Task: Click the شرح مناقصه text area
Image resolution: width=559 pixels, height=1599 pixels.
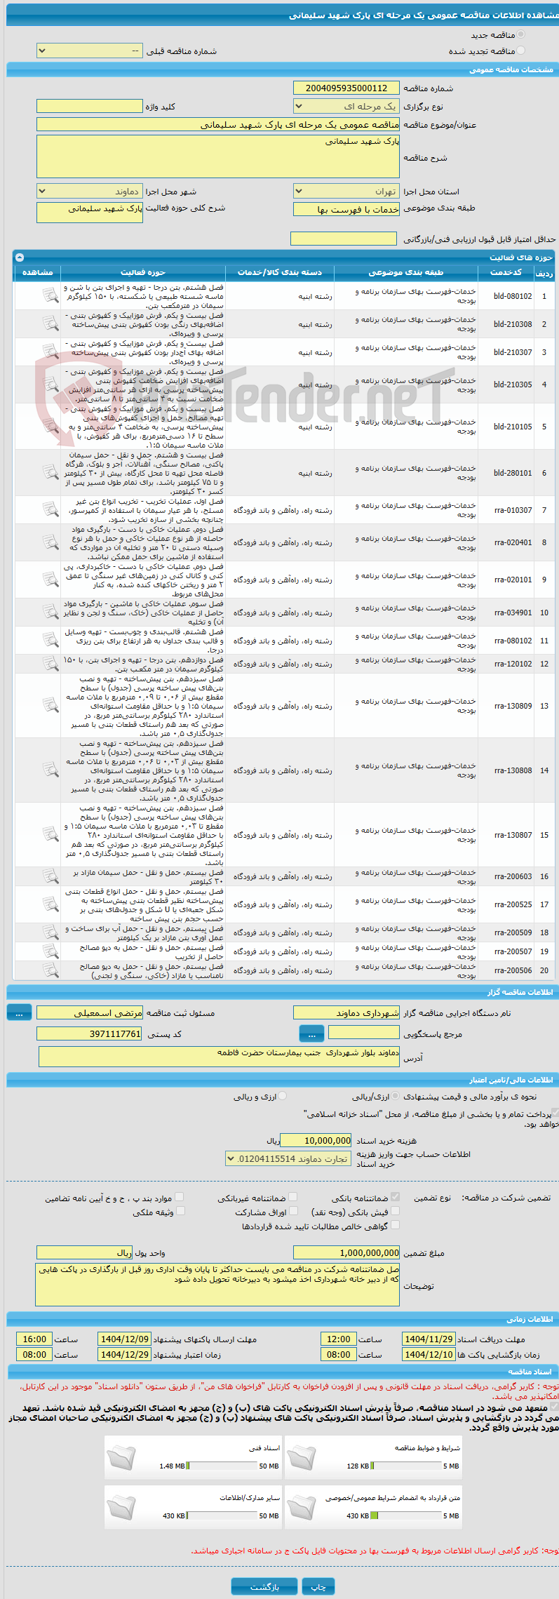Action: pyautogui.click(x=218, y=156)
